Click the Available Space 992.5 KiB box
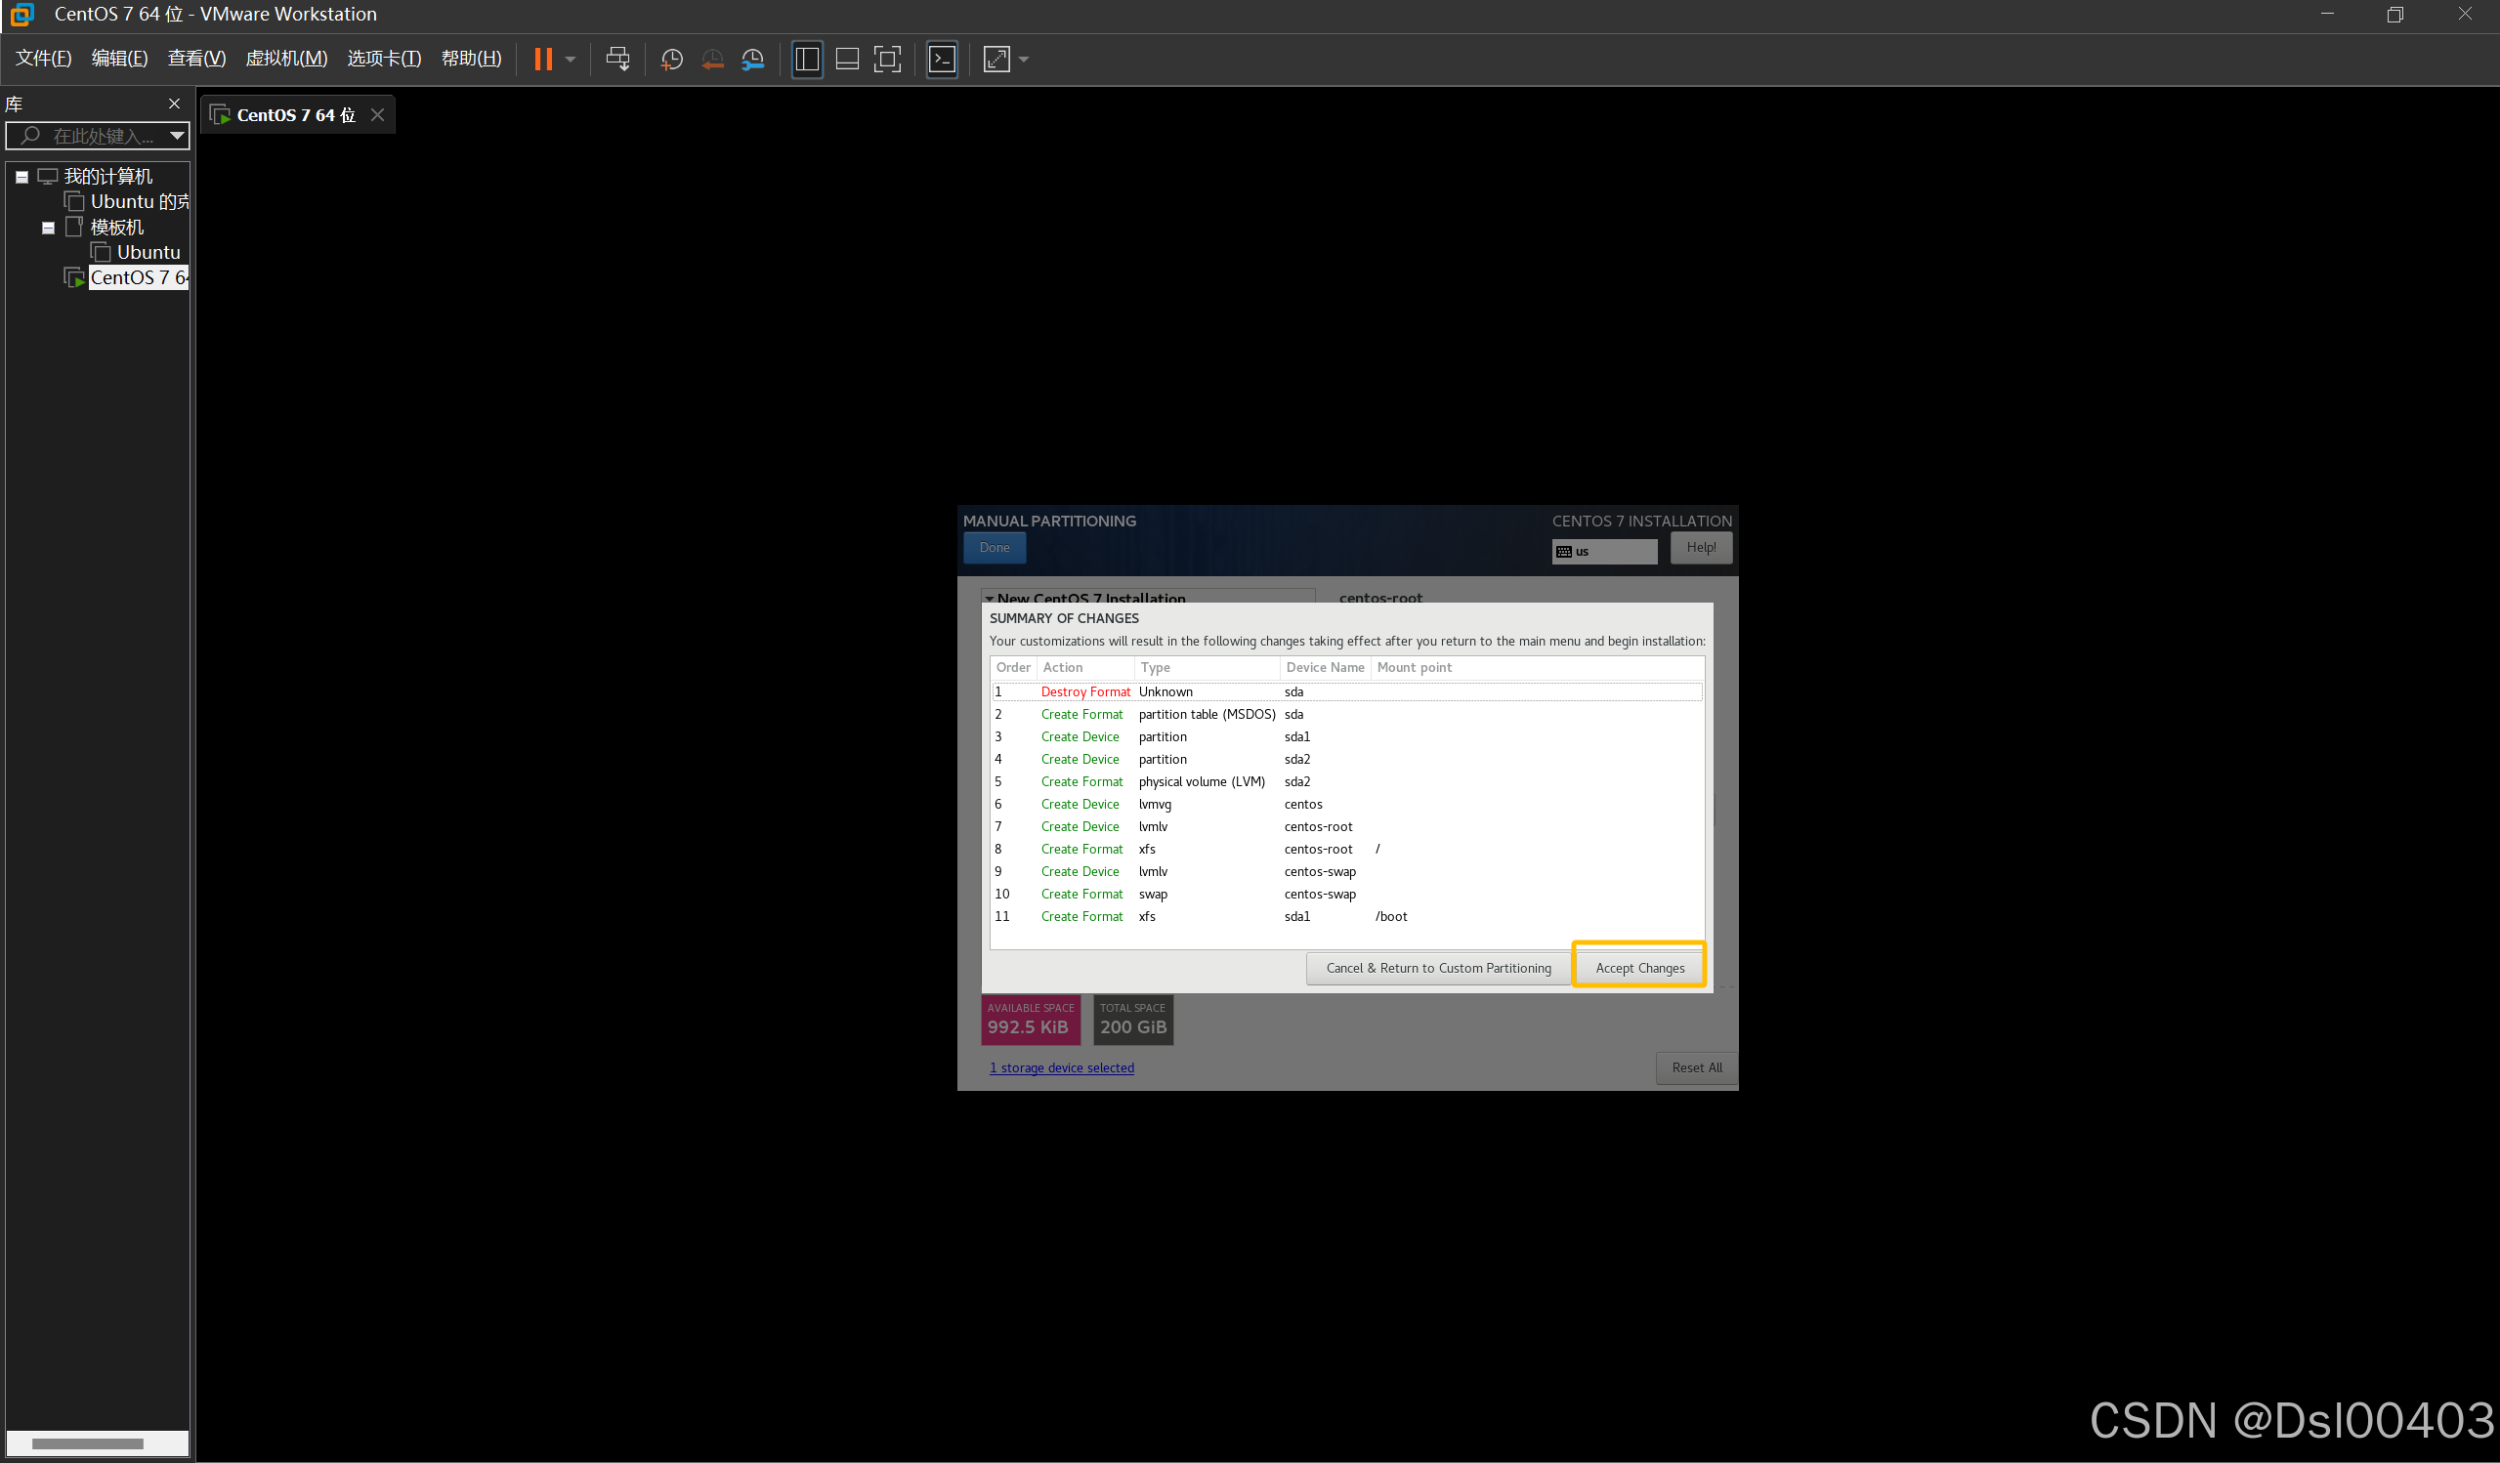The image size is (2500, 1463). point(1030,1020)
